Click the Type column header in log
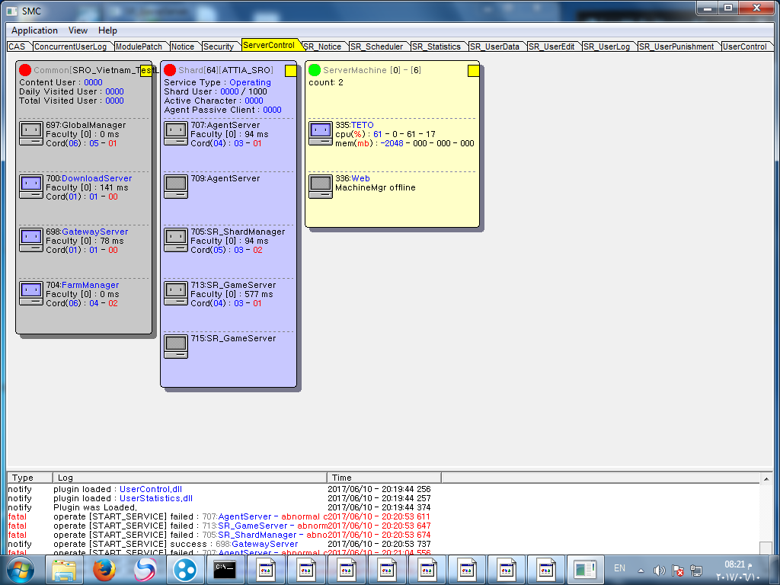Viewport: 780px width, 585px height. pos(30,478)
